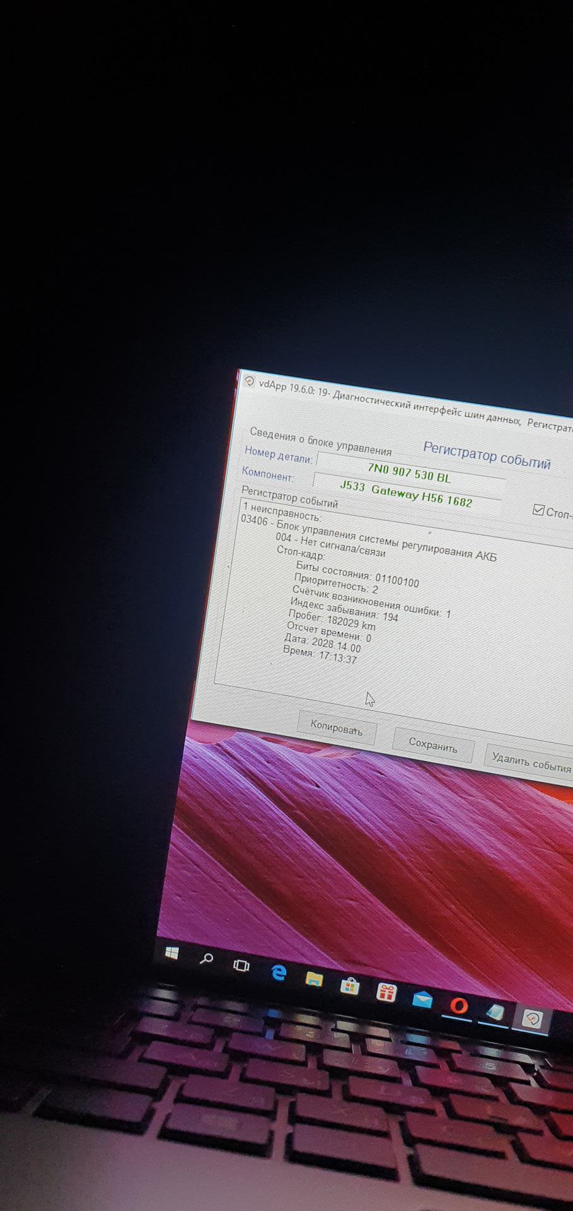Image resolution: width=573 pixels, height=1211 pixels.
Task: Click the vdApp window title icon
Action: tap(249, 382)
